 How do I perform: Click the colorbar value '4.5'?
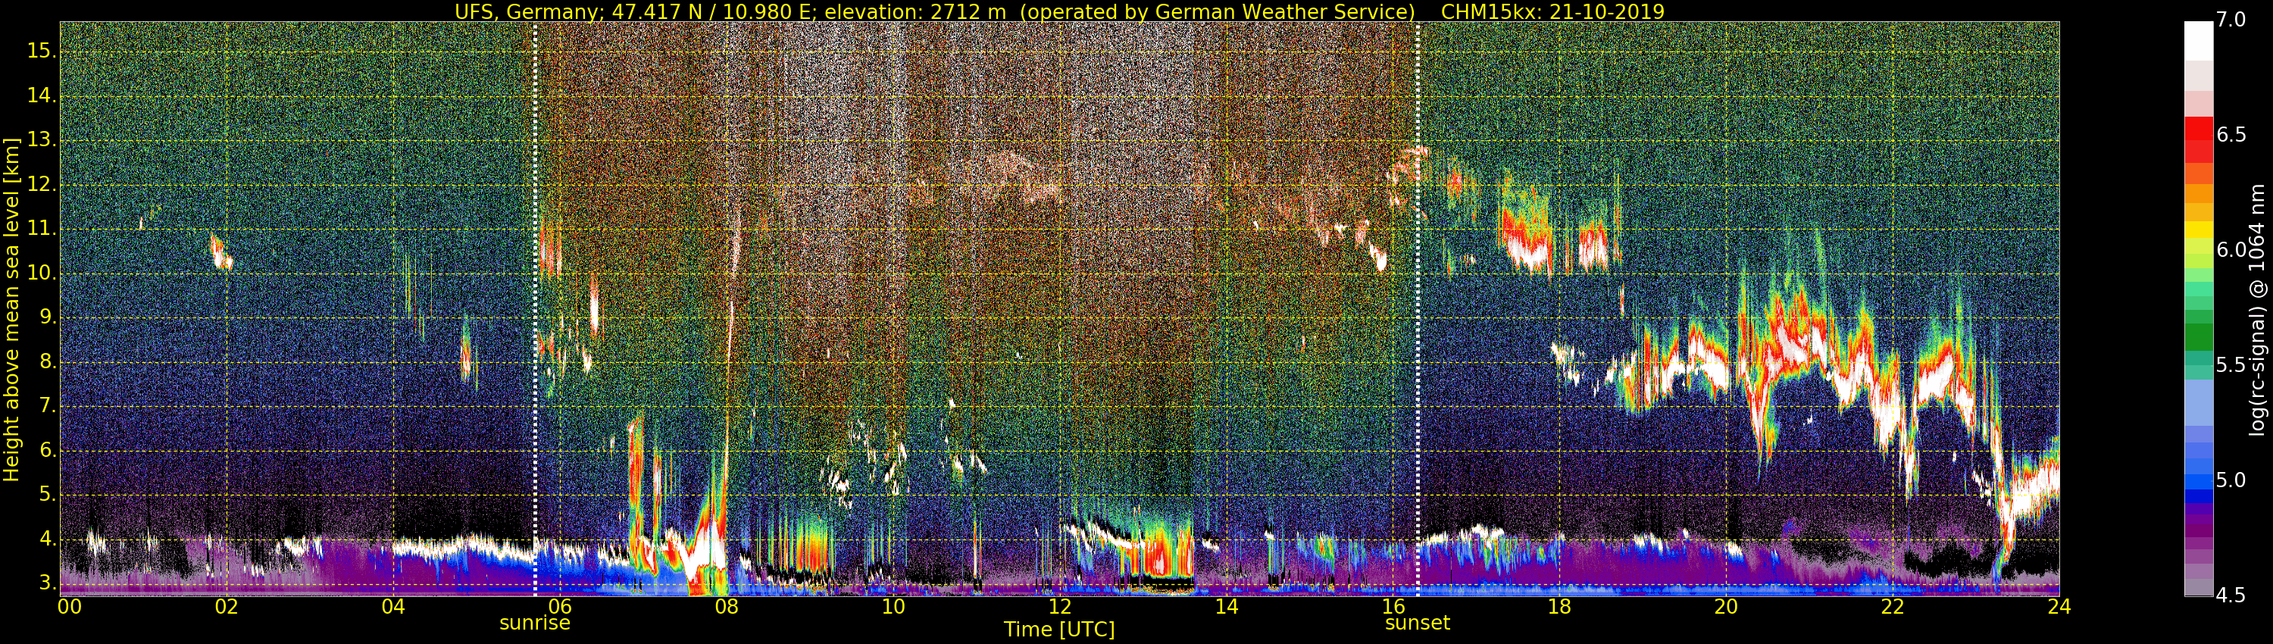click(x=2231, y=596)
